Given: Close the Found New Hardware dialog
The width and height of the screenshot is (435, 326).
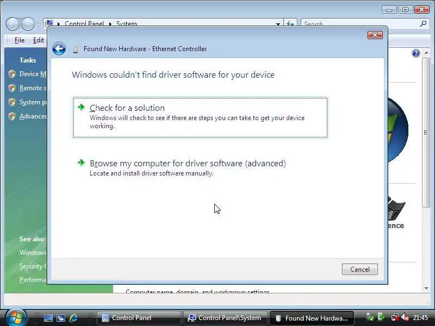Looking at the screenshot, I should pos(375,35).
